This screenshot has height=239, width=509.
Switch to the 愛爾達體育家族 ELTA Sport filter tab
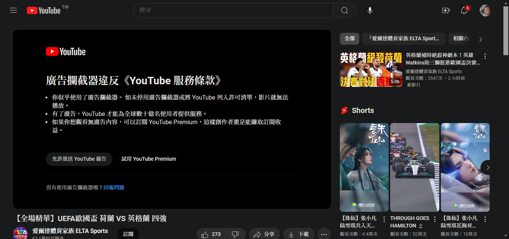[x=404, y=38]
